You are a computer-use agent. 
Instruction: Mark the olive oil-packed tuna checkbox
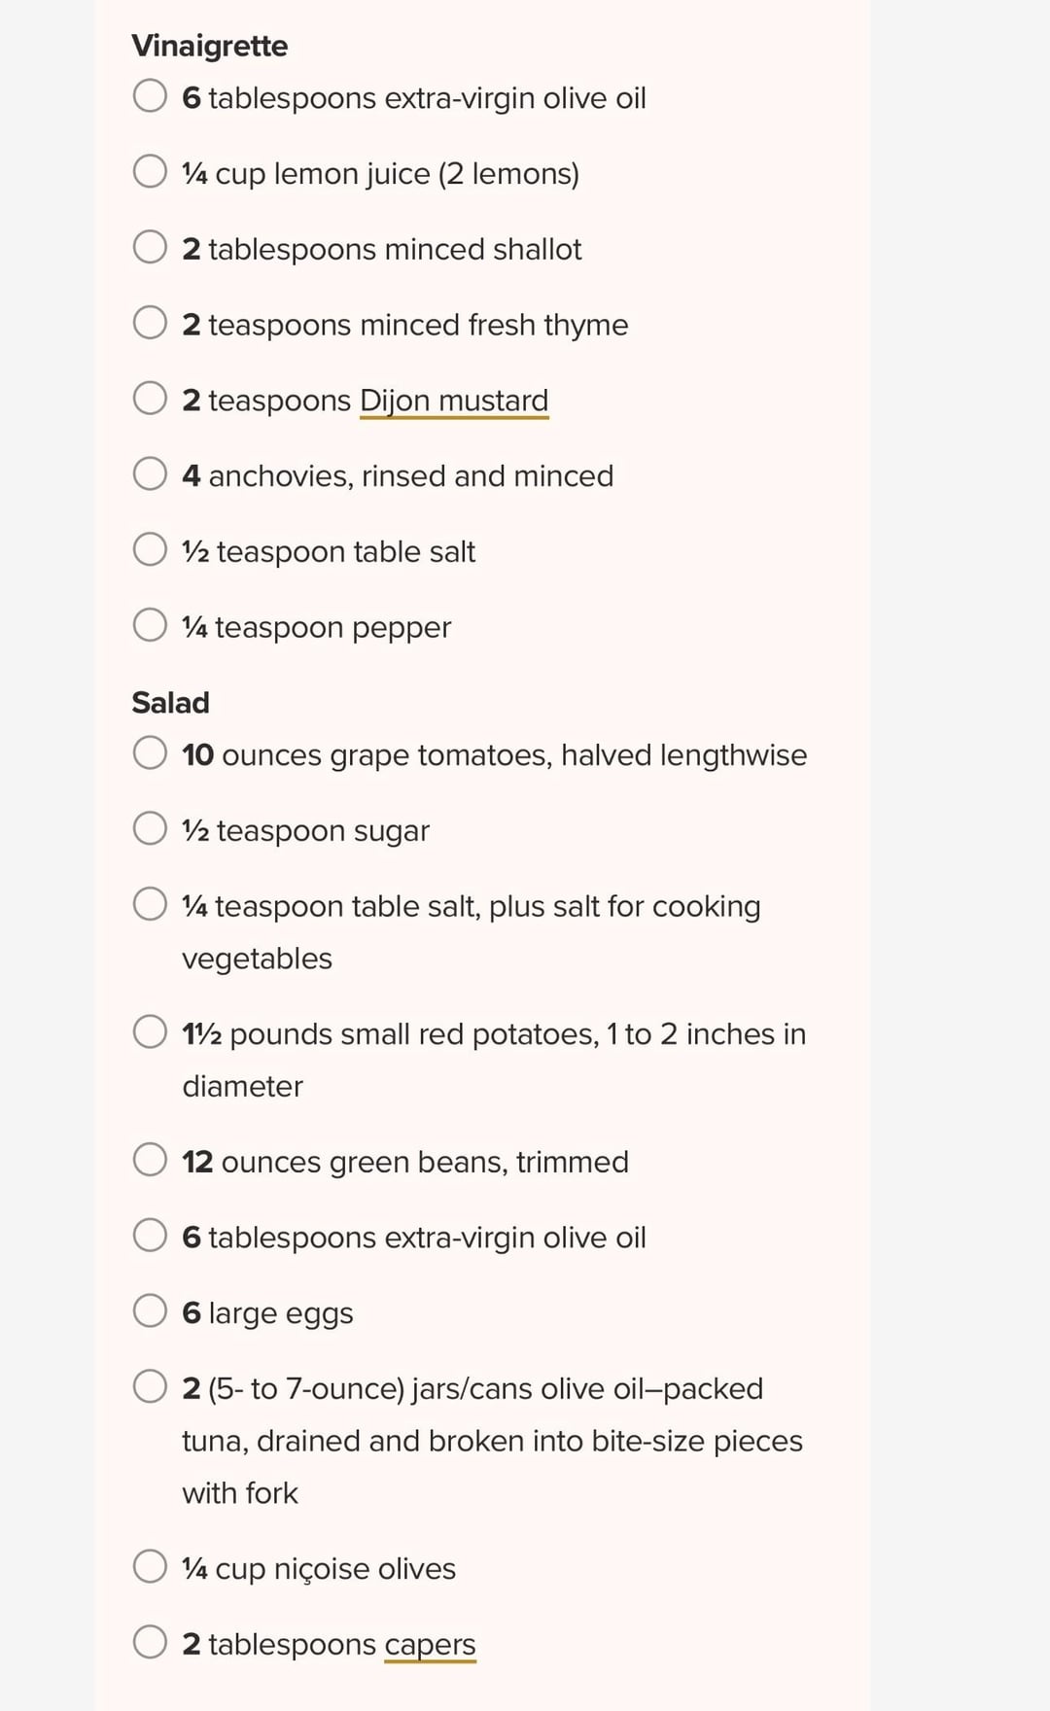pos(150,1386)
